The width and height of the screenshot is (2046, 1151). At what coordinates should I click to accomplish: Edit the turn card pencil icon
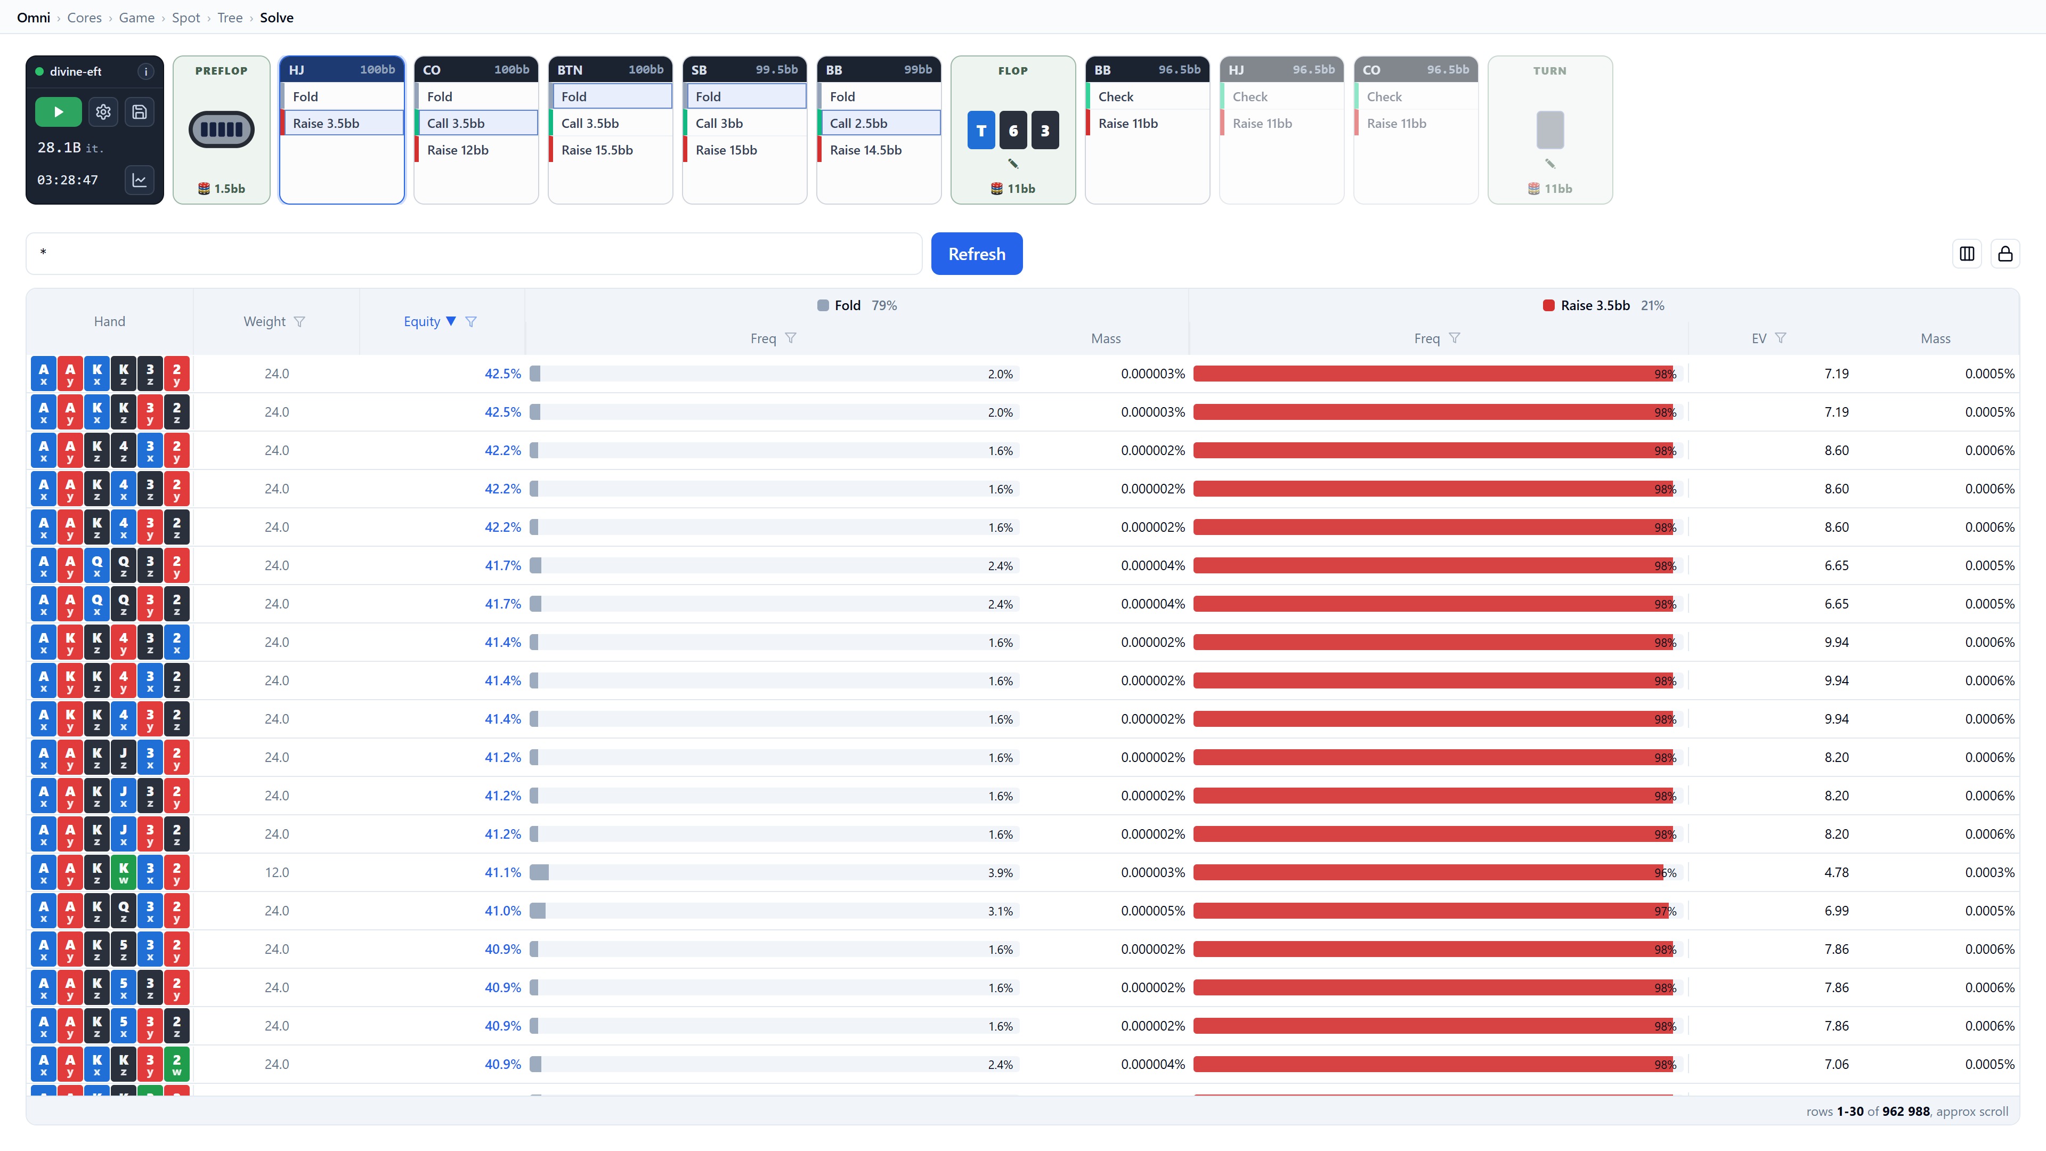1549,164
